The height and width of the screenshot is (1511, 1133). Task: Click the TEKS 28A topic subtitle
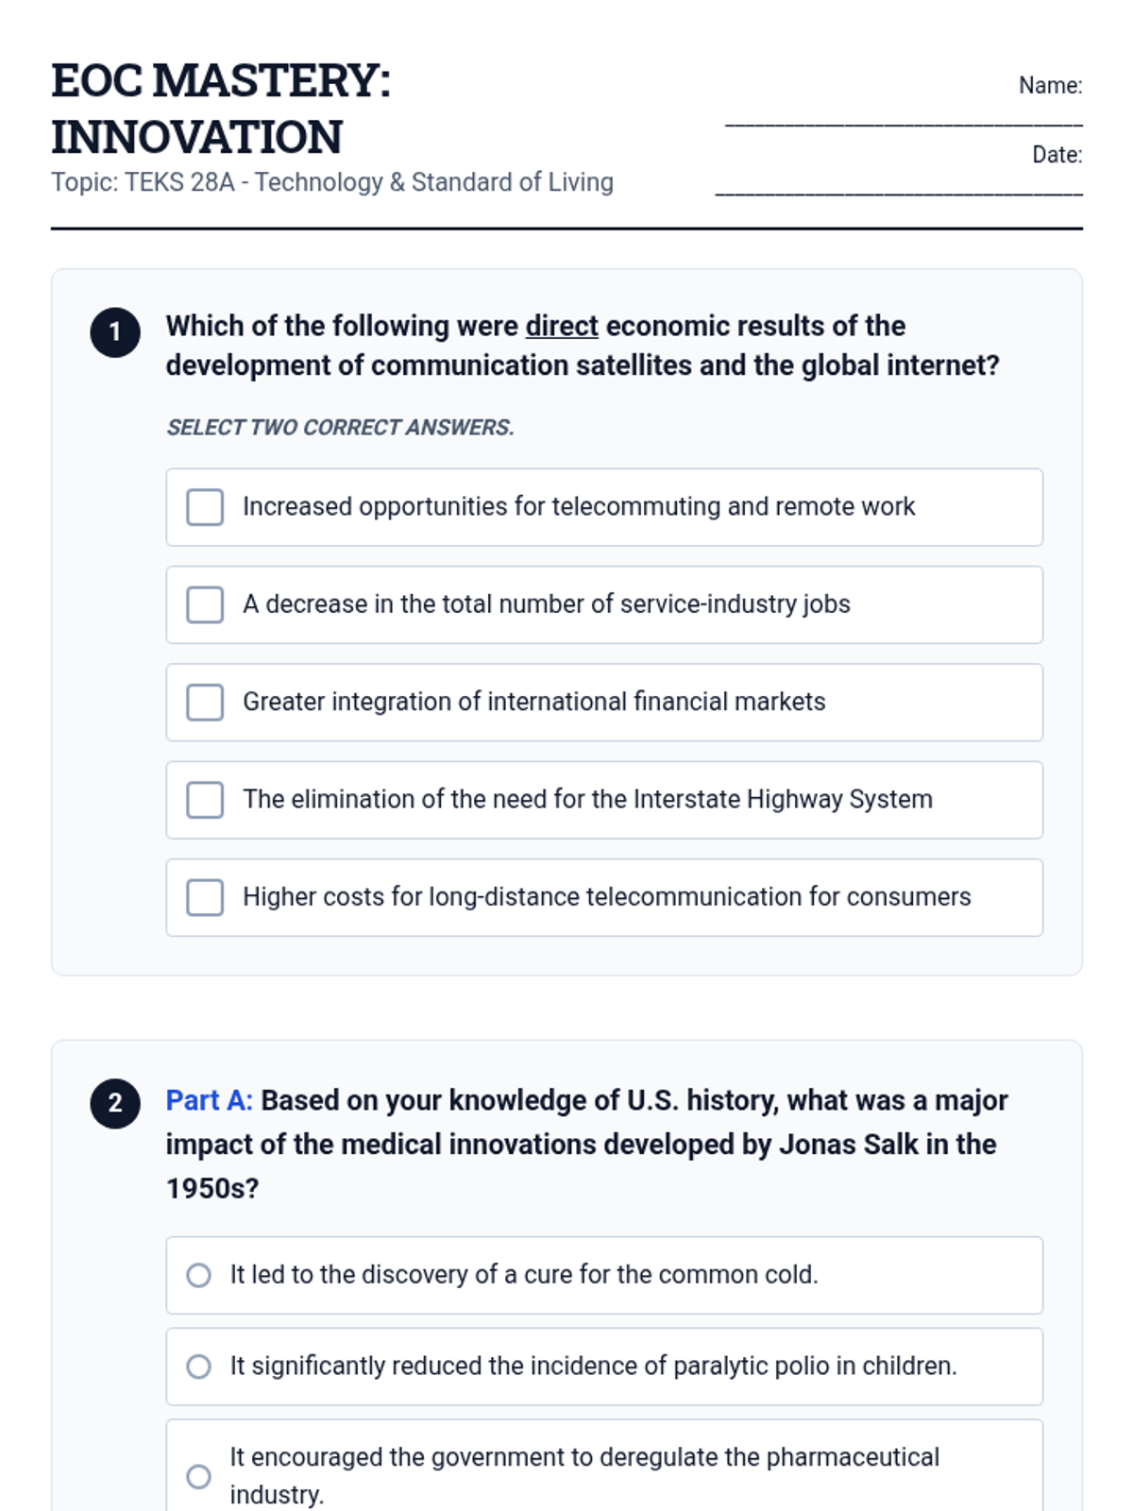(x=332, y=182)
